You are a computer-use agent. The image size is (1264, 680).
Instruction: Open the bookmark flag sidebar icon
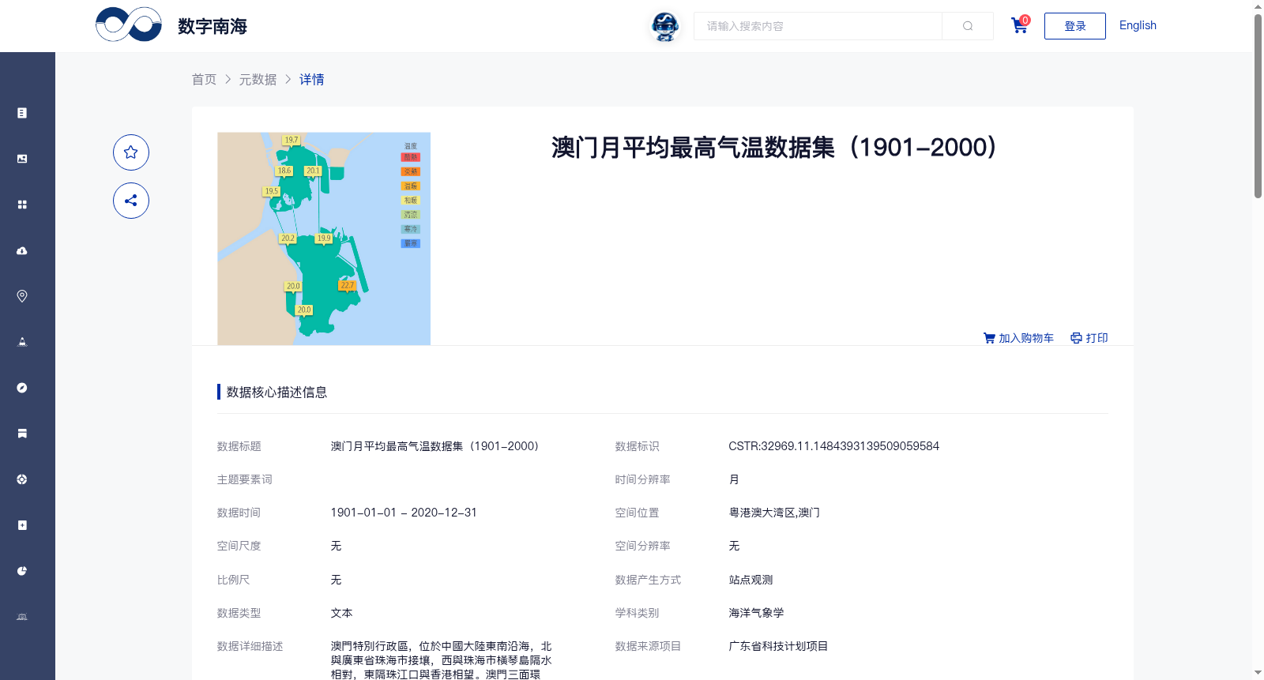coord(22,434)
